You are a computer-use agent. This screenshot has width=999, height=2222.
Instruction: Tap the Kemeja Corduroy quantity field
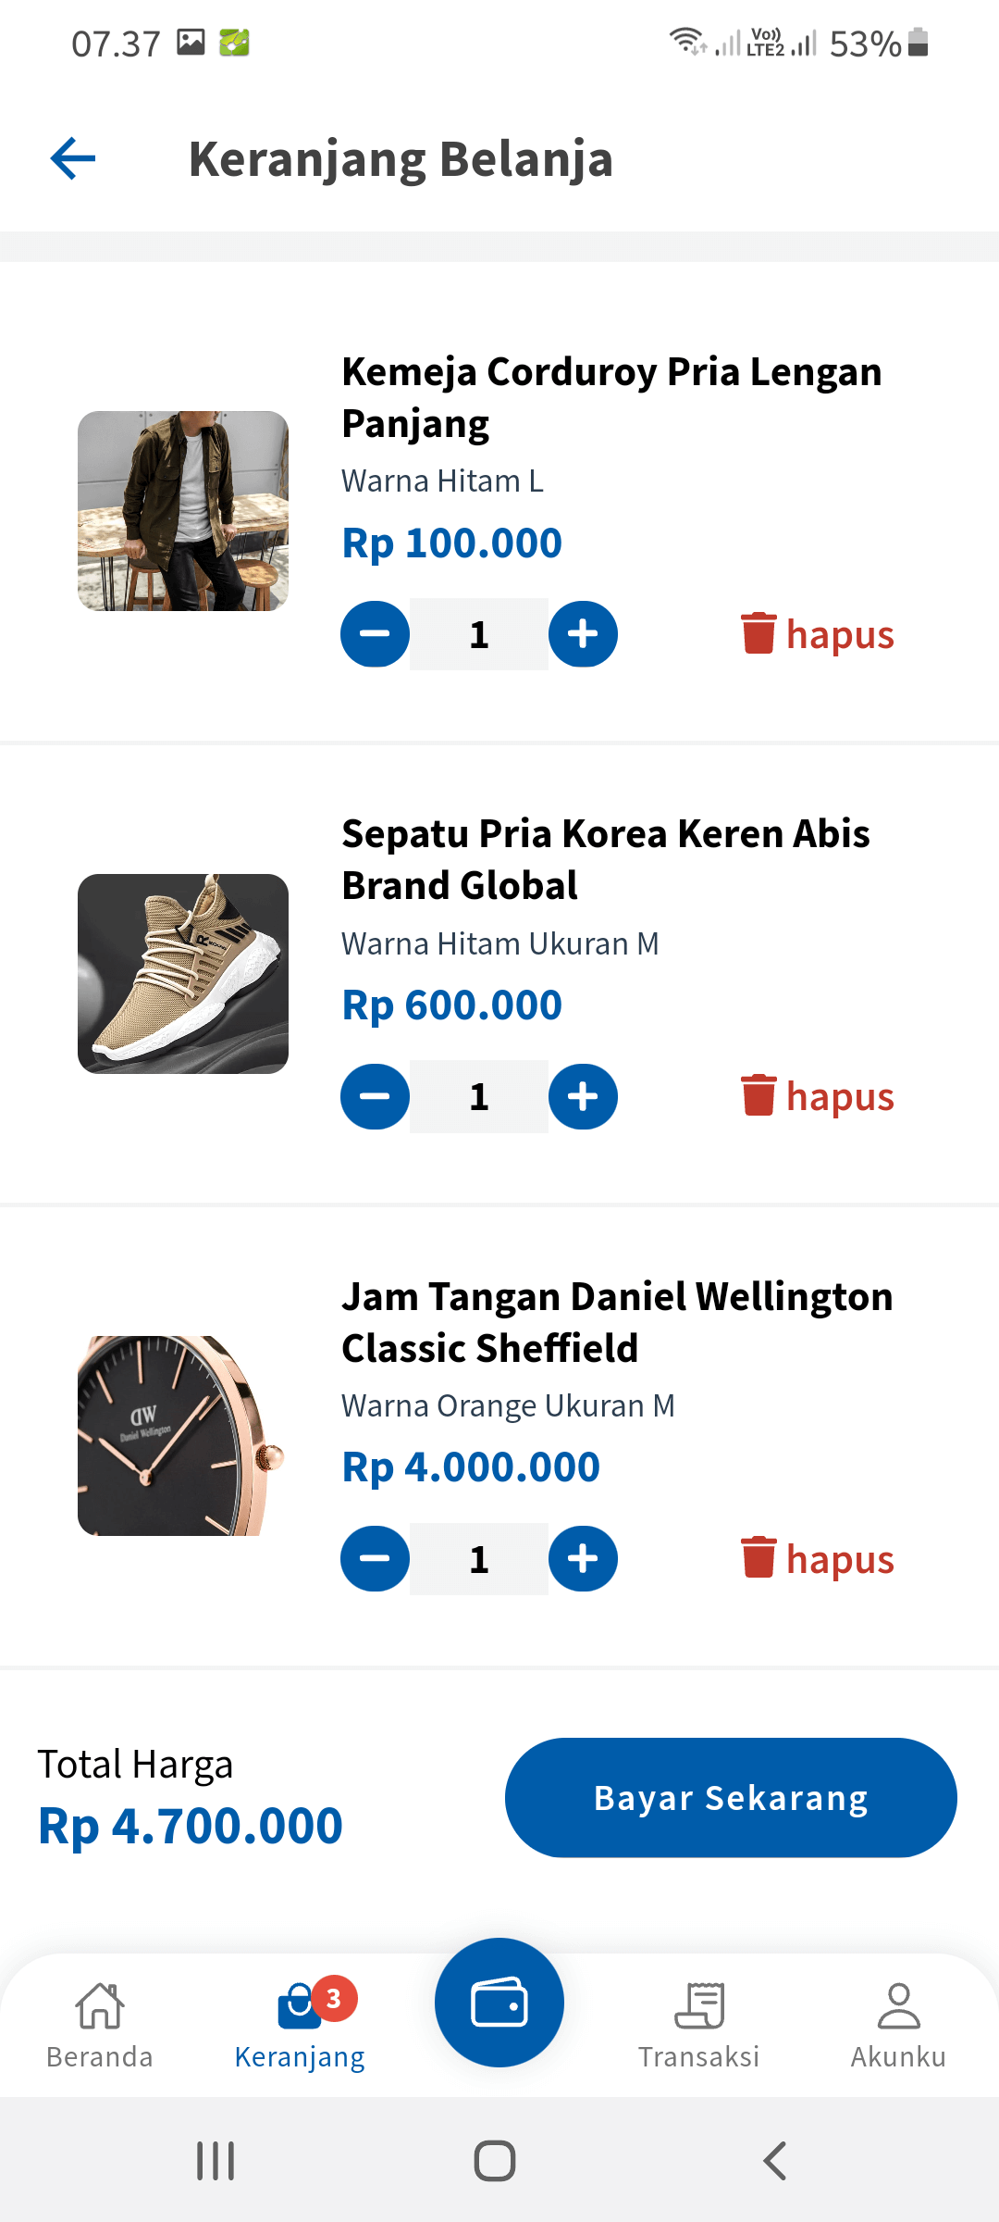tap(479, 634)
